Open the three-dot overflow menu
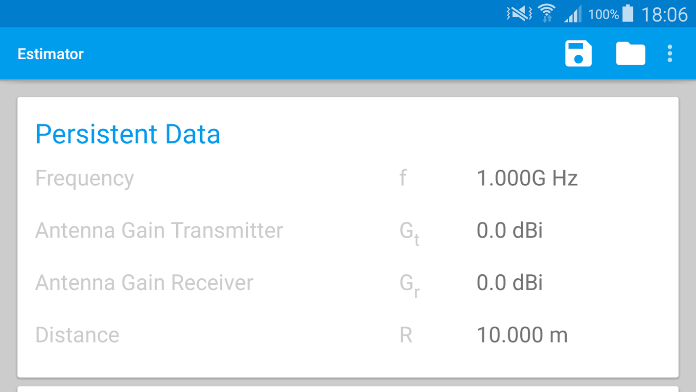This screenshot has height=392, width=696. (x=670, y=53)
